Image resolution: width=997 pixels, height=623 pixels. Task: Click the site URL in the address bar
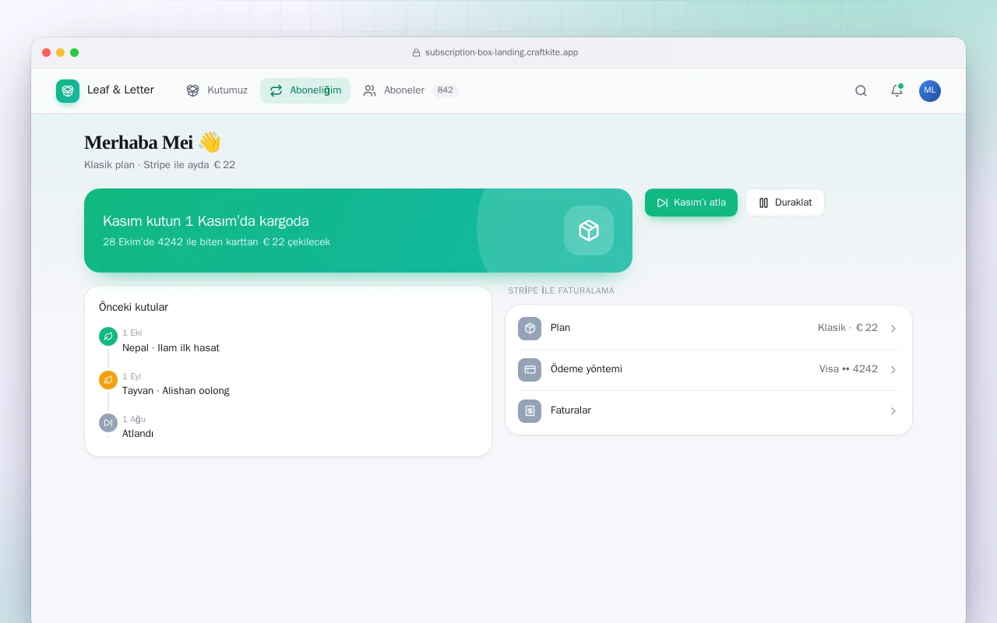coord(502,53)
